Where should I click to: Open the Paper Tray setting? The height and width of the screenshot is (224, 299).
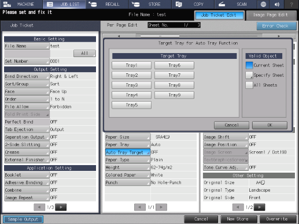point(127,144)
